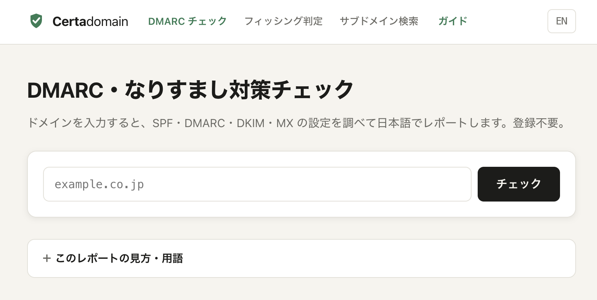This screenshot has width=597, height=300.
Task: Open サブドメイン検索 from the navigation
Action: coord(379,21)
